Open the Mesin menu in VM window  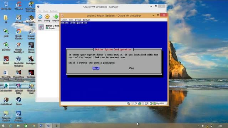tap(64, 20)
